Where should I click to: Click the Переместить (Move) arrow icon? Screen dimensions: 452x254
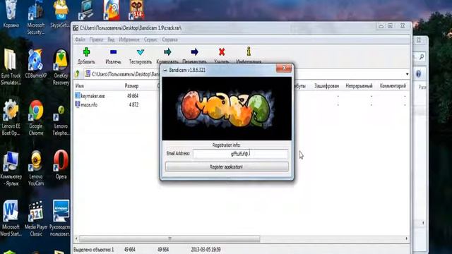click(195, 52)
